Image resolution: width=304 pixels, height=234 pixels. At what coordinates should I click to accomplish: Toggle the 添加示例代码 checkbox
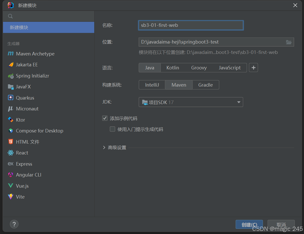105,118
